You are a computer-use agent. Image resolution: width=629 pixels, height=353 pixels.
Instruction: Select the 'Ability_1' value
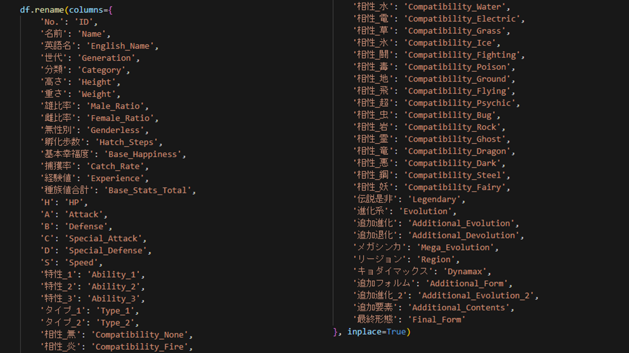[114, 275]
